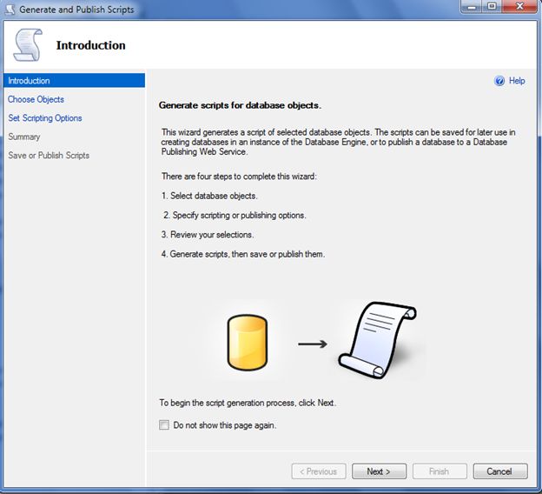
Task: Close the Generate and Publish Scripts window
Action: (519, 7)
